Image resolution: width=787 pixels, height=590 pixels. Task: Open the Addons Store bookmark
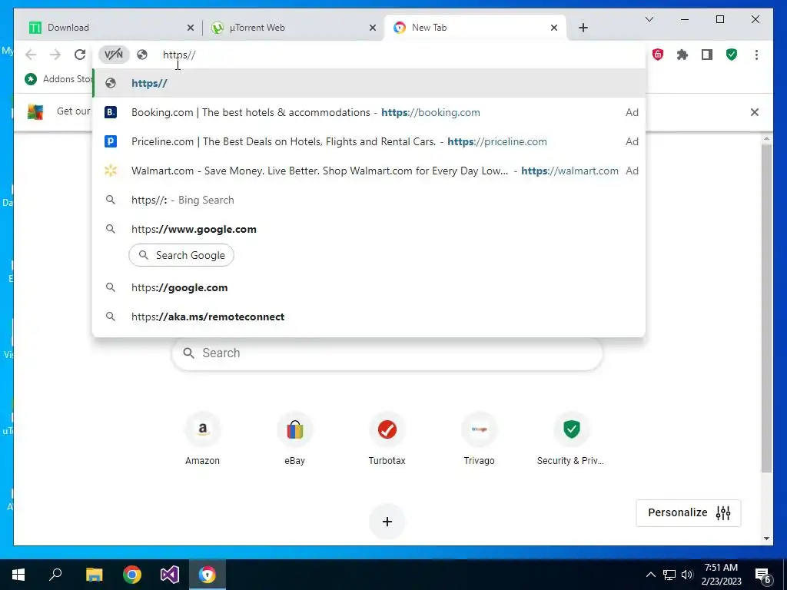pyautogui.click(x=58, y=79)
